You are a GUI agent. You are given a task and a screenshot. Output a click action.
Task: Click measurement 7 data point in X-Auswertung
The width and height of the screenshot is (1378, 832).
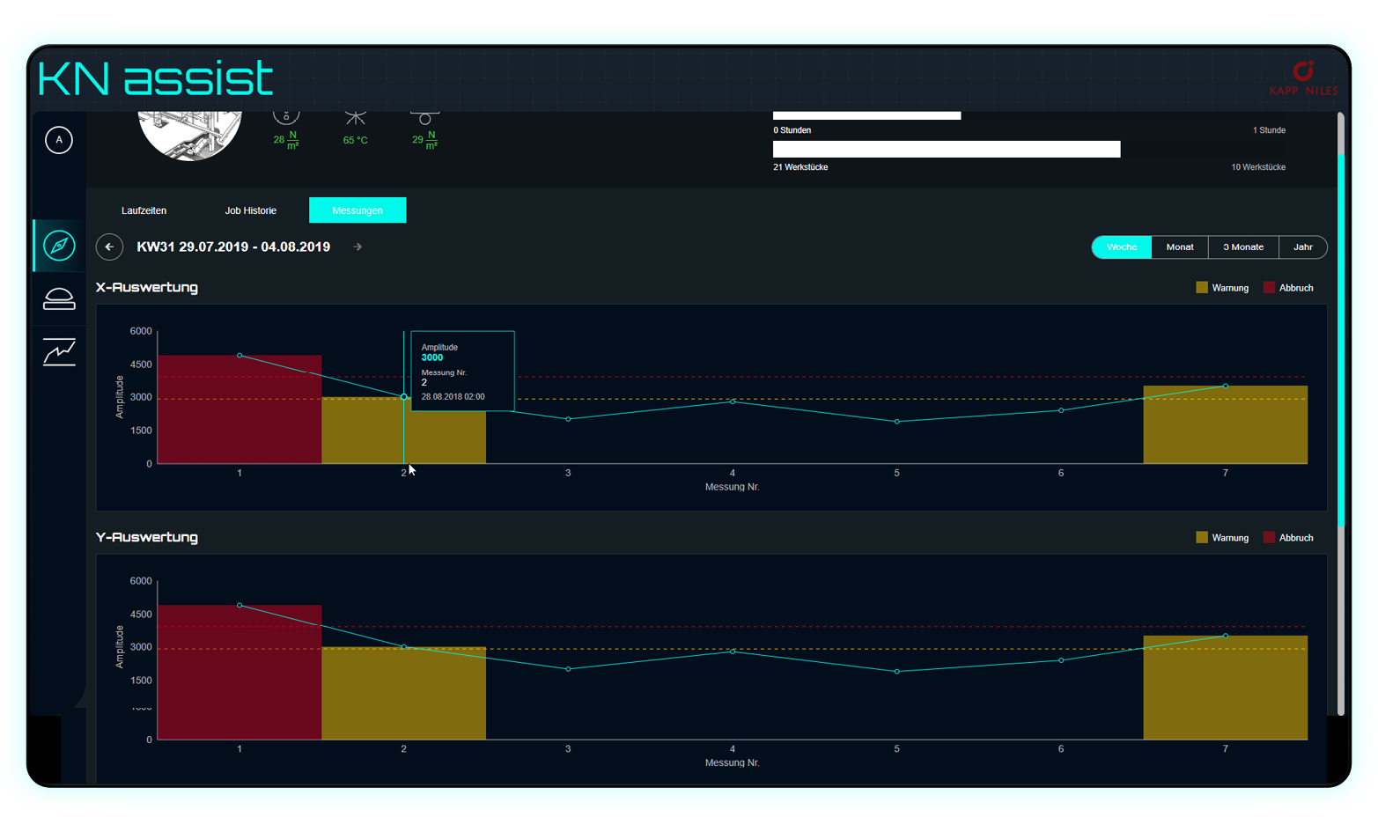coord(1226,386)
